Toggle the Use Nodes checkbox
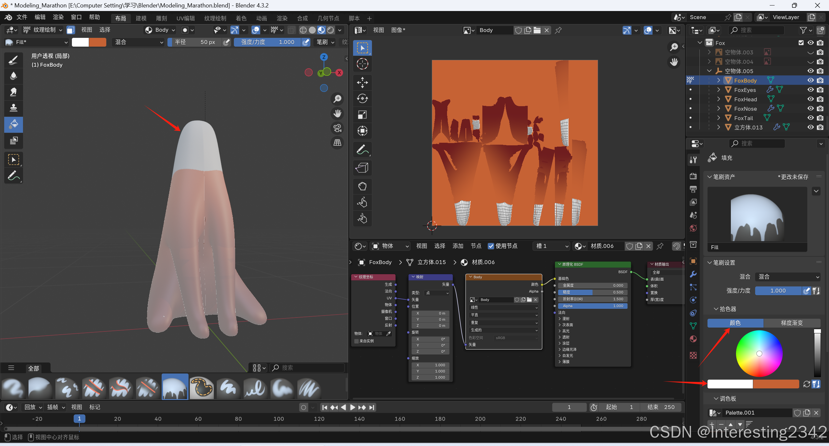 point(491,246)
